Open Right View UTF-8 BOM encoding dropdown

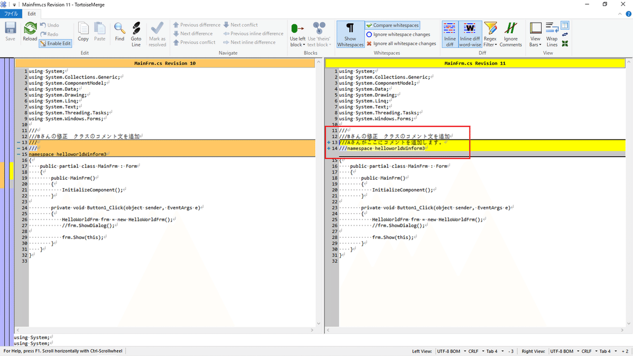click(x=565, y=351)
